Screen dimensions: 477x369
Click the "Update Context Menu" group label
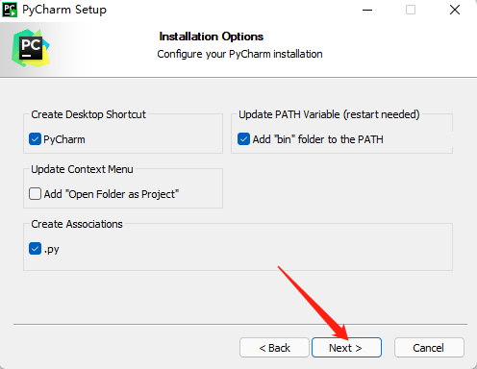click(x=82, y=169)
